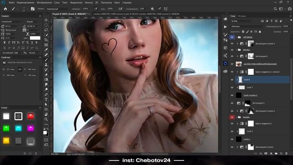Select the Clone Stamp tool
This screenshot has height=165, width=293.
point(46,65)
